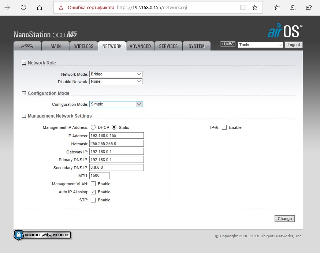
Task: Click the Secondary DNS IP field
Action: coord(116,168)
